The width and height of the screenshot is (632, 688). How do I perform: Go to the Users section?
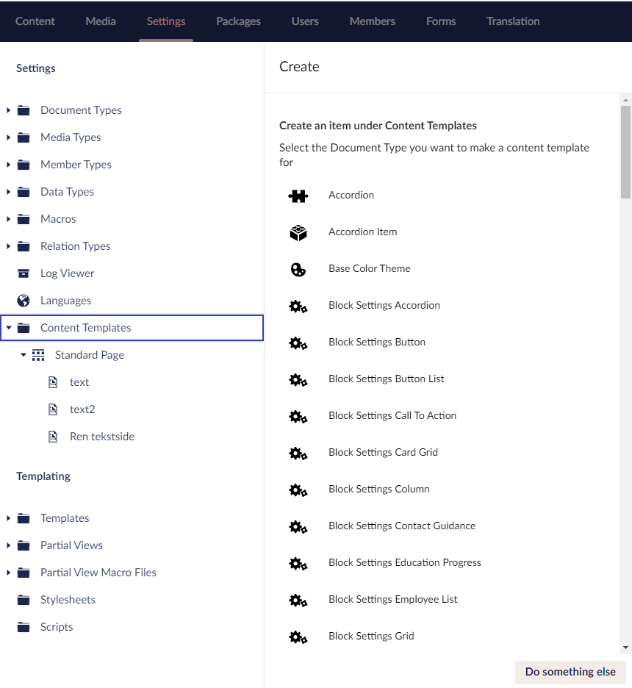pos(305,21)
